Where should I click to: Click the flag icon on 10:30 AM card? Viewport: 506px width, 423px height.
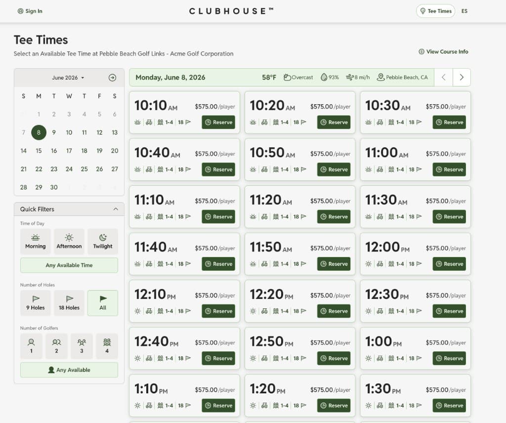point(419,122)
